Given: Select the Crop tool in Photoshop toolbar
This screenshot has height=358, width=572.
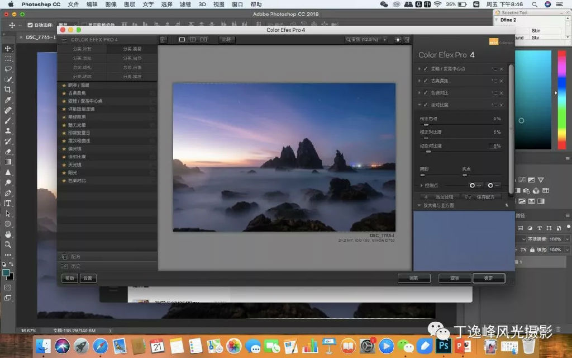Looking at the screenshot, I should point(8,89).
